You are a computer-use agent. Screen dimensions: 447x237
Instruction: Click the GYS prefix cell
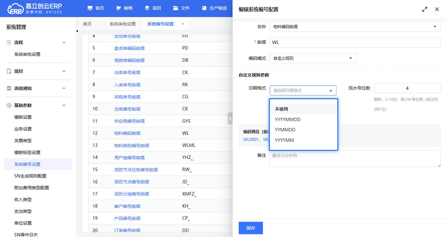[186, 121]
